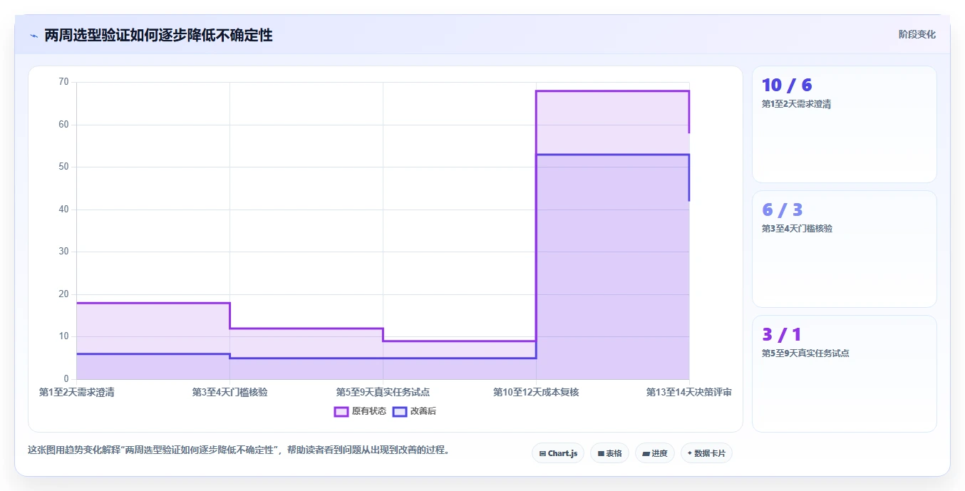Select the 6 / 3 data card value
Image resolution: width=965 pixels, height=491 pixels.
[x=783, y=210]
